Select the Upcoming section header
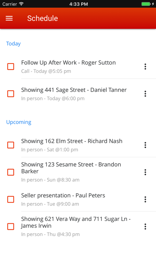 (x=19, y=122)
